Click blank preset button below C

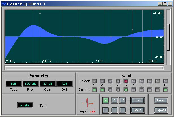point(123,110)
